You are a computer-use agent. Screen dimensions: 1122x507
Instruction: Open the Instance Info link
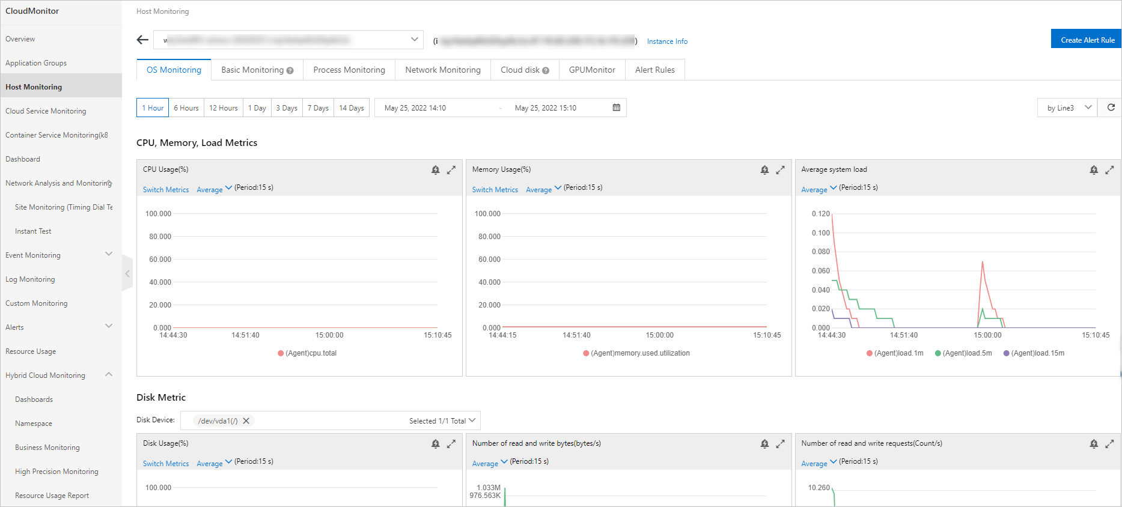(x=667, y=41)
